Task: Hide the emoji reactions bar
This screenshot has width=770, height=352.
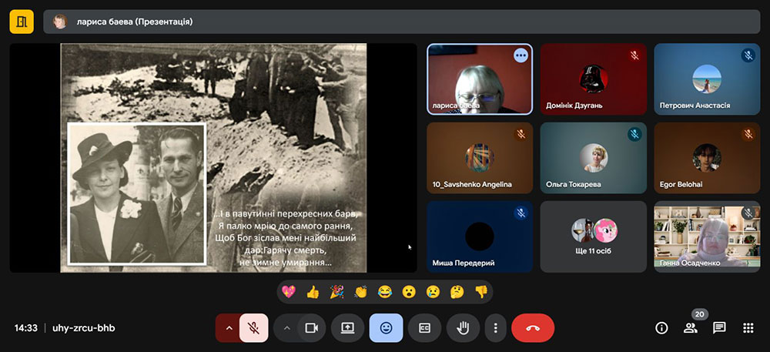Action: (386, 327)
